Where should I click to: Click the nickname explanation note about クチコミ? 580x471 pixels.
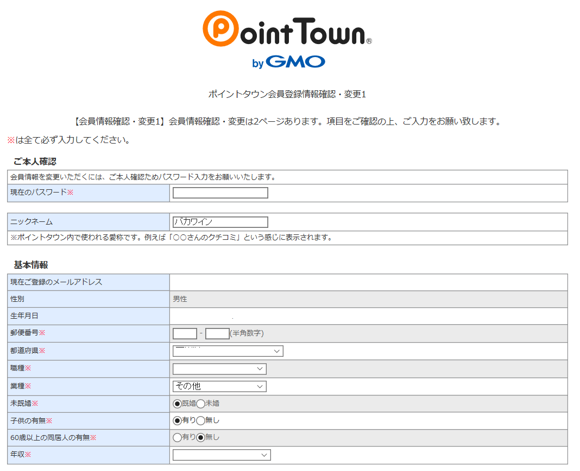coord(171,238)
